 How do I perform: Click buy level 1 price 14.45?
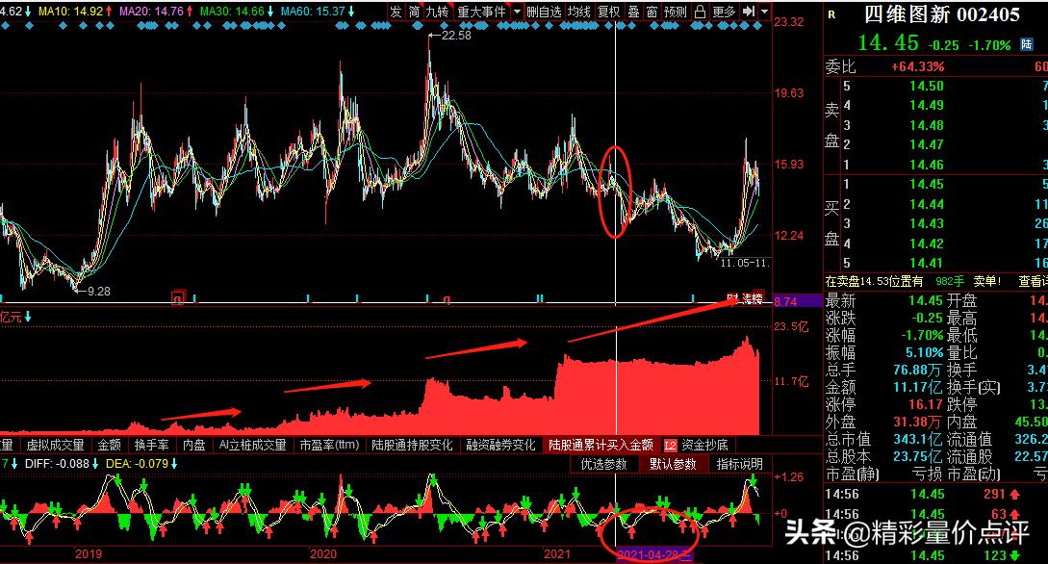point(927,184)
